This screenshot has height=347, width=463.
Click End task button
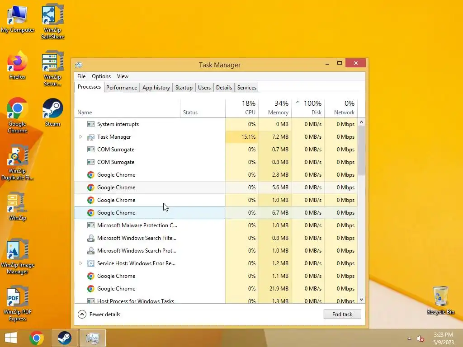[x=342, y=314]
